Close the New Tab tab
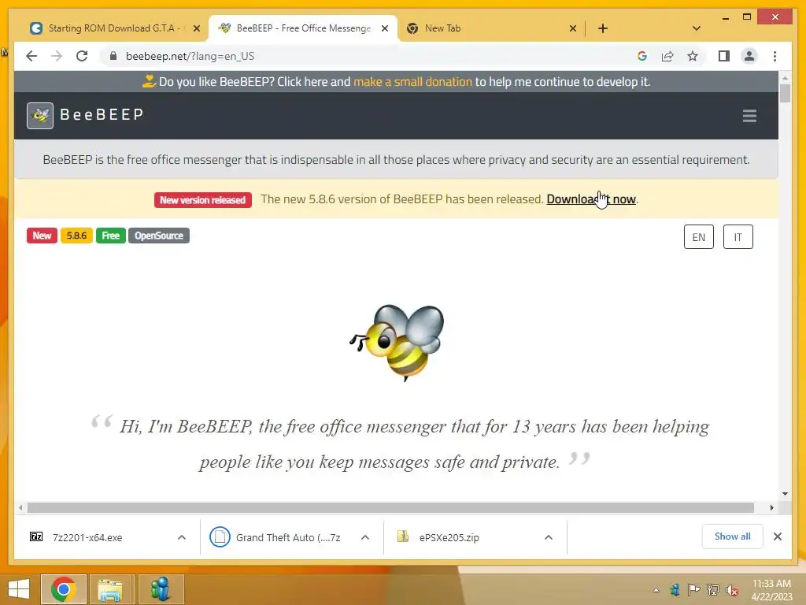 (x=573, y=28)
